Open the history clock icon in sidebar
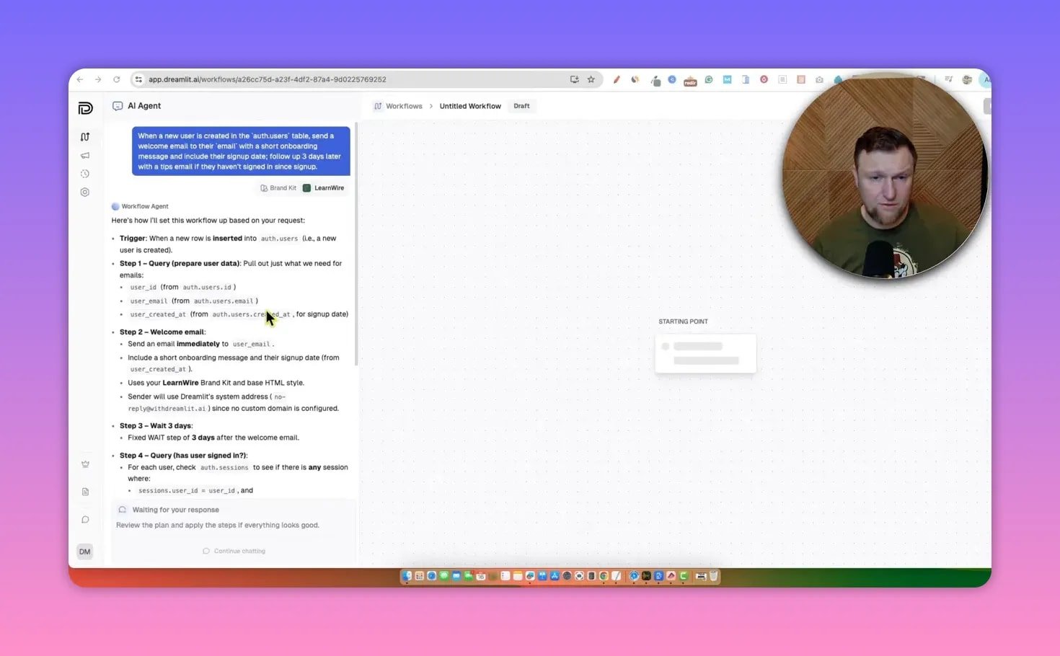 [85, 174]
